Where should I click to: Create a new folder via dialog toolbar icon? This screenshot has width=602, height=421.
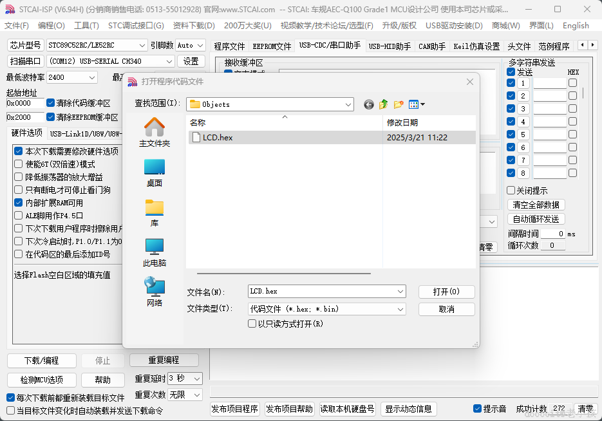coord(398,104)
